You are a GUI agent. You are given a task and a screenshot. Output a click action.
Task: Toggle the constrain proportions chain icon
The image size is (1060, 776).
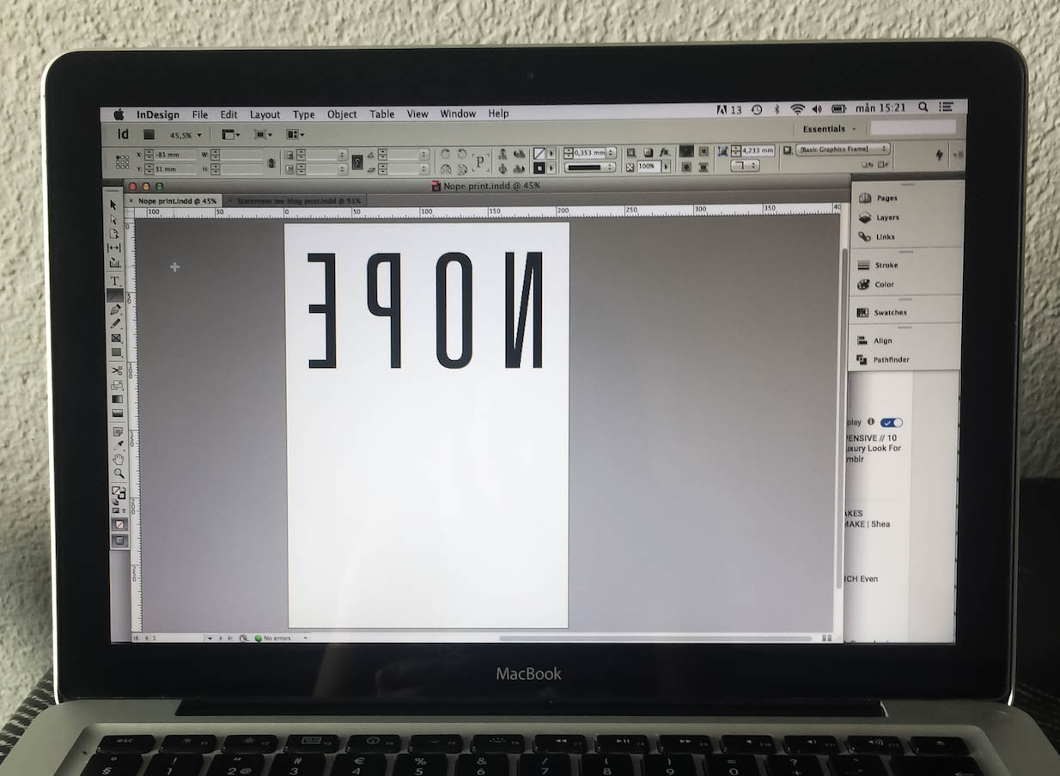[271, 162]
